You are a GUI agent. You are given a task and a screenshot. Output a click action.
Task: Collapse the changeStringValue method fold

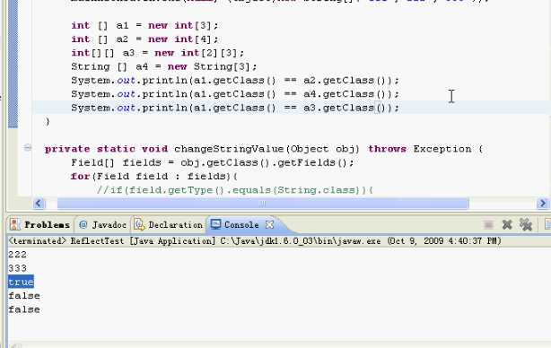28,148
